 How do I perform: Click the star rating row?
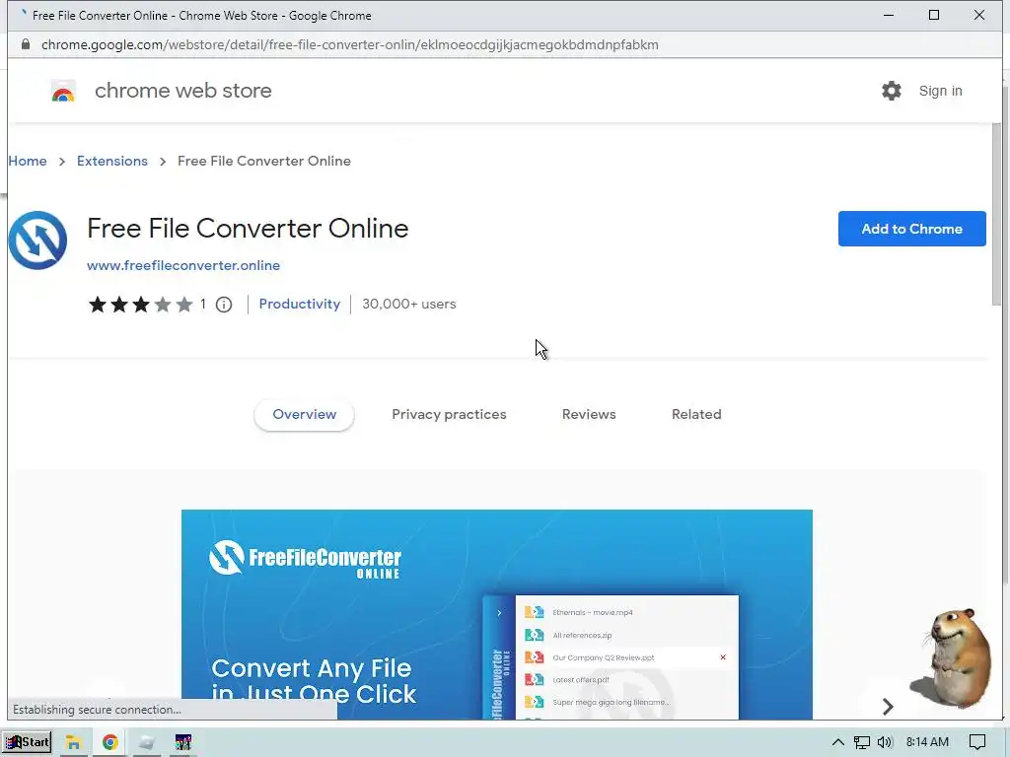pos(140,305)
